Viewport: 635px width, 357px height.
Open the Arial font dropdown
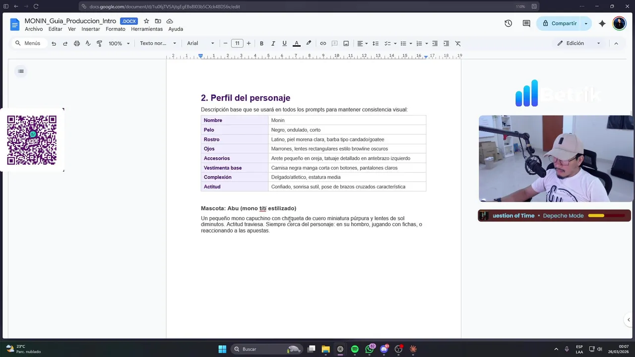click(x=200, y=44)
